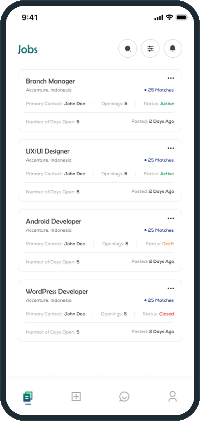
Task: Open the Branch Manager job title
Action: point(50,81)
